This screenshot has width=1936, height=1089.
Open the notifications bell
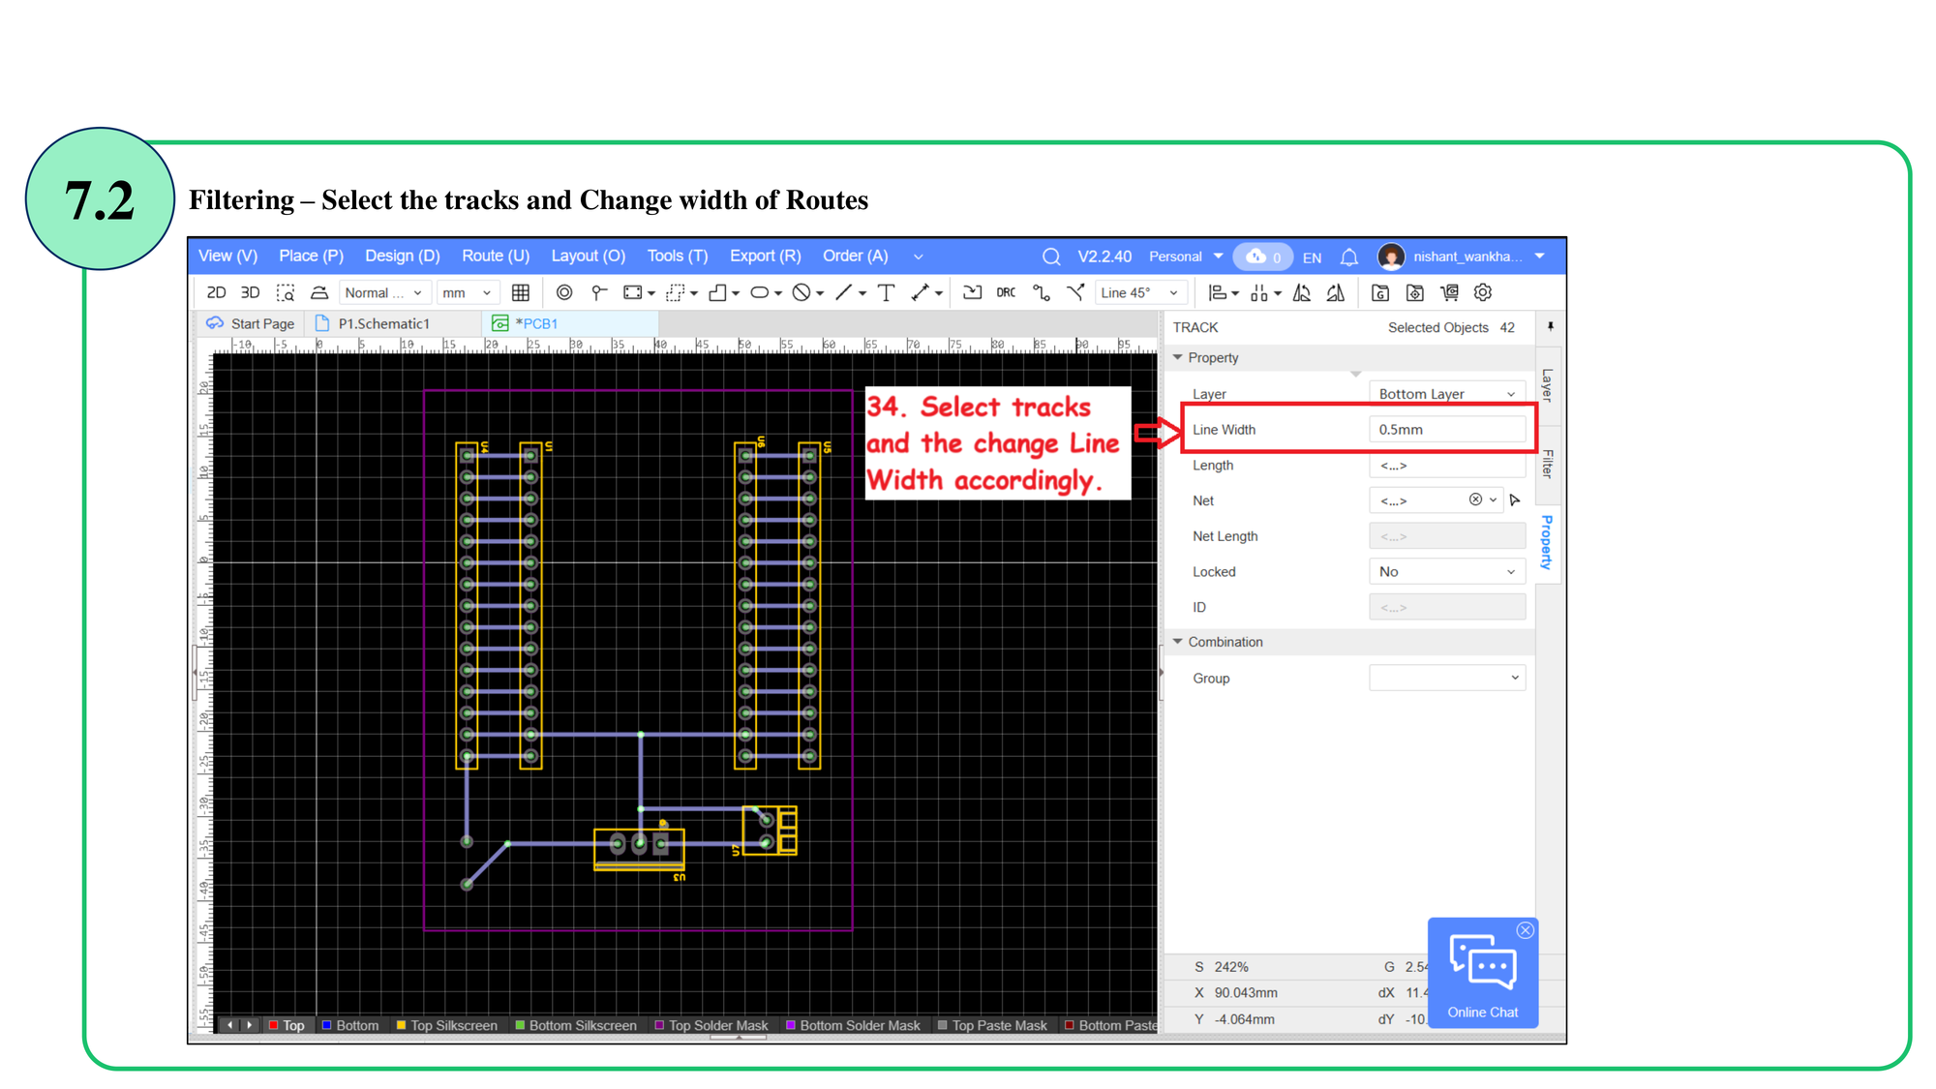[x=1349, y=257]
